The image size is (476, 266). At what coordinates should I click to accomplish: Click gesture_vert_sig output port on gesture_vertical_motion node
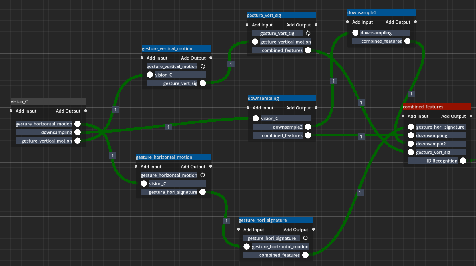coord(203,83)
